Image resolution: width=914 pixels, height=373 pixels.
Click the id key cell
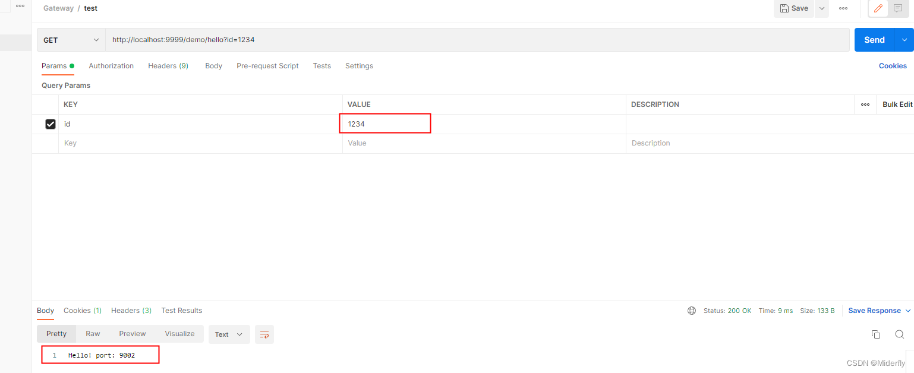tap(200, 124)
